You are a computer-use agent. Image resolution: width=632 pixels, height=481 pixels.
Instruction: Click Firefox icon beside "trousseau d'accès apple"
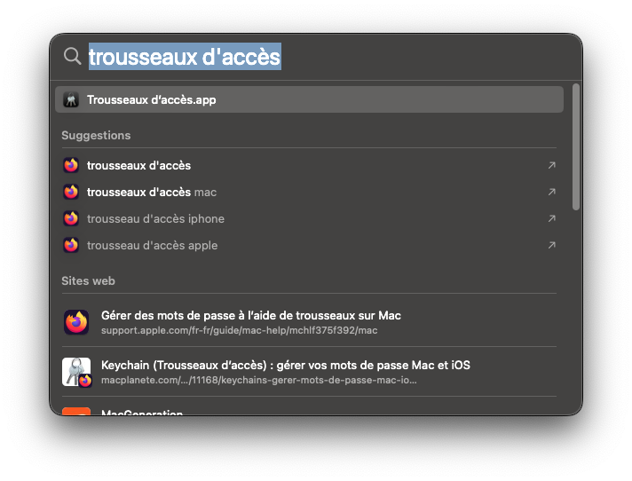click(71, 245)
